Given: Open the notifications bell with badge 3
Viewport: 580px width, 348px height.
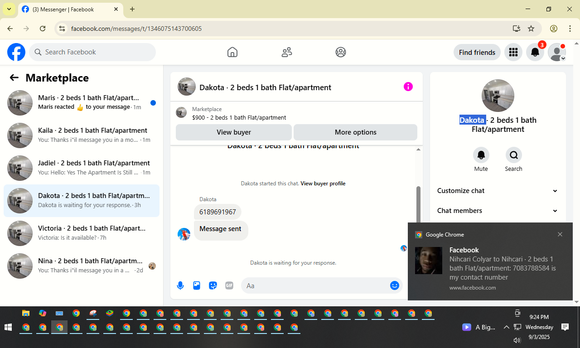Looking at the screenshot, I should point(535,52).
